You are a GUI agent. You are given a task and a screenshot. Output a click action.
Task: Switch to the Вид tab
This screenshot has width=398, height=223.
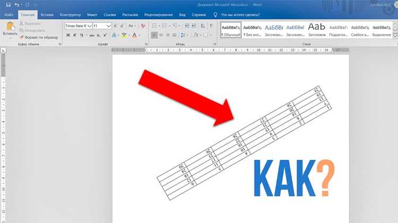[x=182, y=15]
